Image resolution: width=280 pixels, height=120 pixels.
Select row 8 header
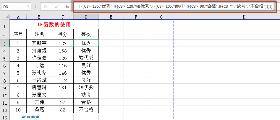pos(5,80)
